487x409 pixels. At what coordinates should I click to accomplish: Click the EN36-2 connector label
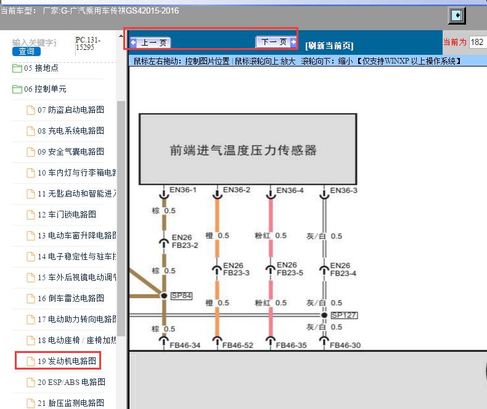pyautogui.click(x=237, y=190)
